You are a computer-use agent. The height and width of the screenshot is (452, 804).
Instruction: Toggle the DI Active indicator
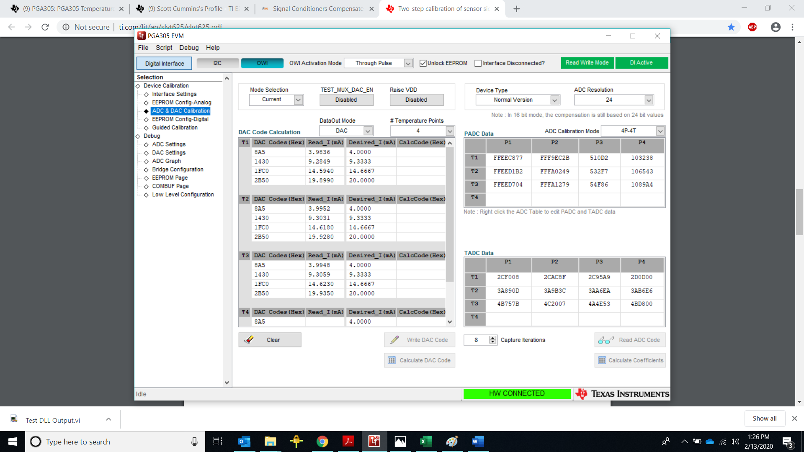[x=642, y=63]
